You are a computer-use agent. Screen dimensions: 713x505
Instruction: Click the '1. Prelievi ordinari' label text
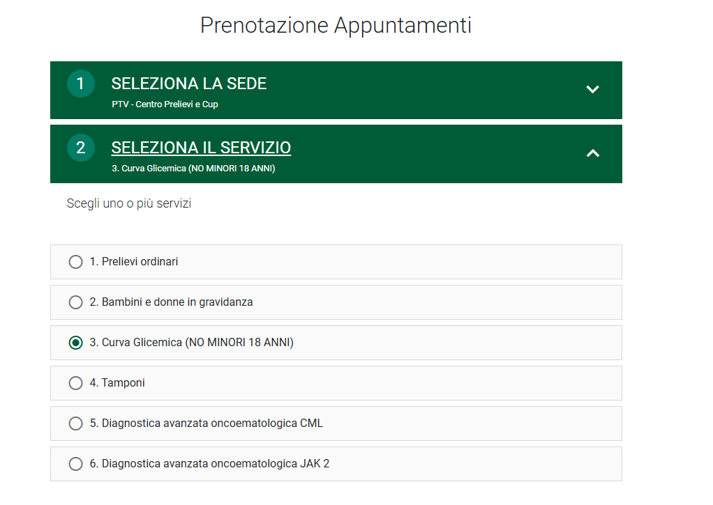tap(134, 262)
